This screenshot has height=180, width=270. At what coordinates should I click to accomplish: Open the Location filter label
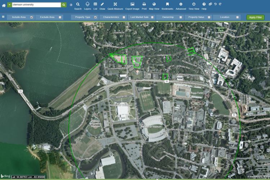pos(225,17)
